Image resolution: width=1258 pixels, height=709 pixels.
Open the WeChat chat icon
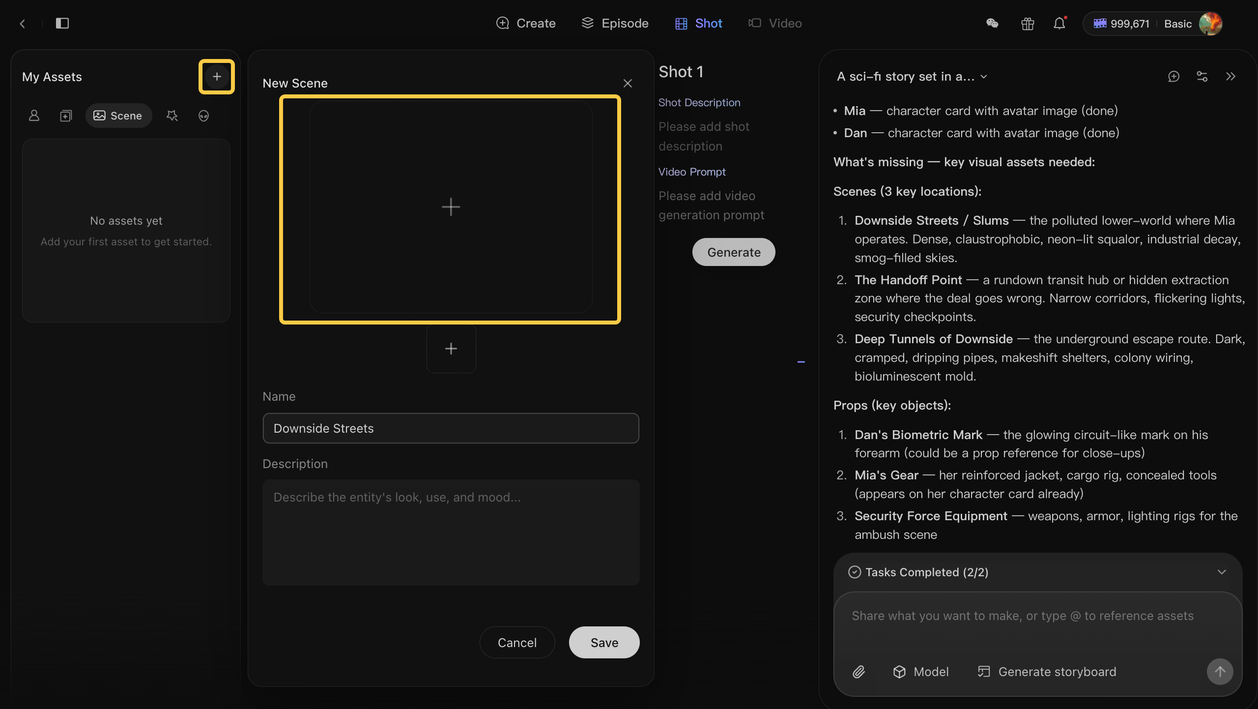pos(992,23)
